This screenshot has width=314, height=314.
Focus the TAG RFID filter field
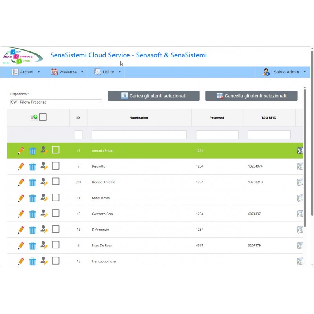pos(269,135)
